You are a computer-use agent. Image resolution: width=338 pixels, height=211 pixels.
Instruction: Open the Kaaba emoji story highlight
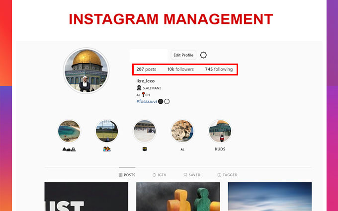pos(145,131)
